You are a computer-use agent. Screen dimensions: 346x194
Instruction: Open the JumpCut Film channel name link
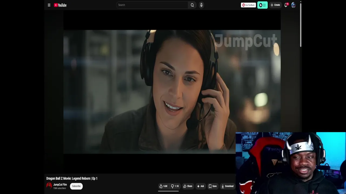pos(60,185)
